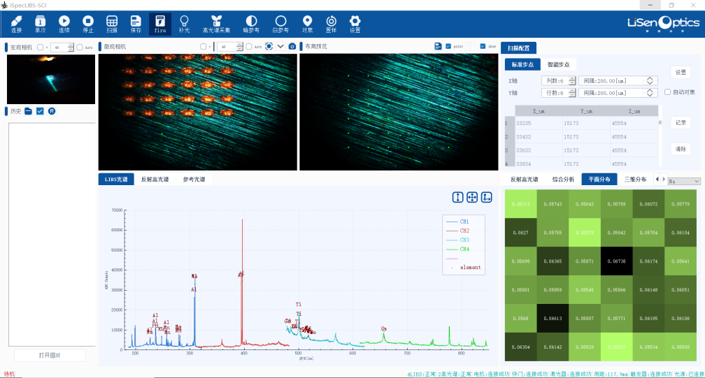
Task: Select the 智能步点 tab
Action: tap(558, 64)
